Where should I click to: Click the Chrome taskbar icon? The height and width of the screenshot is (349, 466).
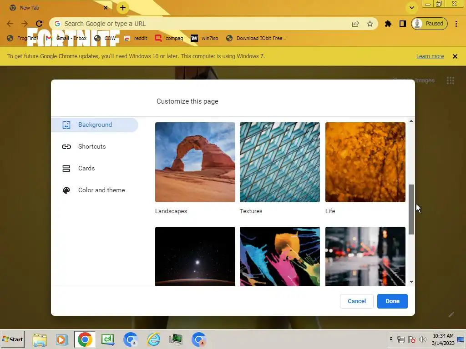85,339
